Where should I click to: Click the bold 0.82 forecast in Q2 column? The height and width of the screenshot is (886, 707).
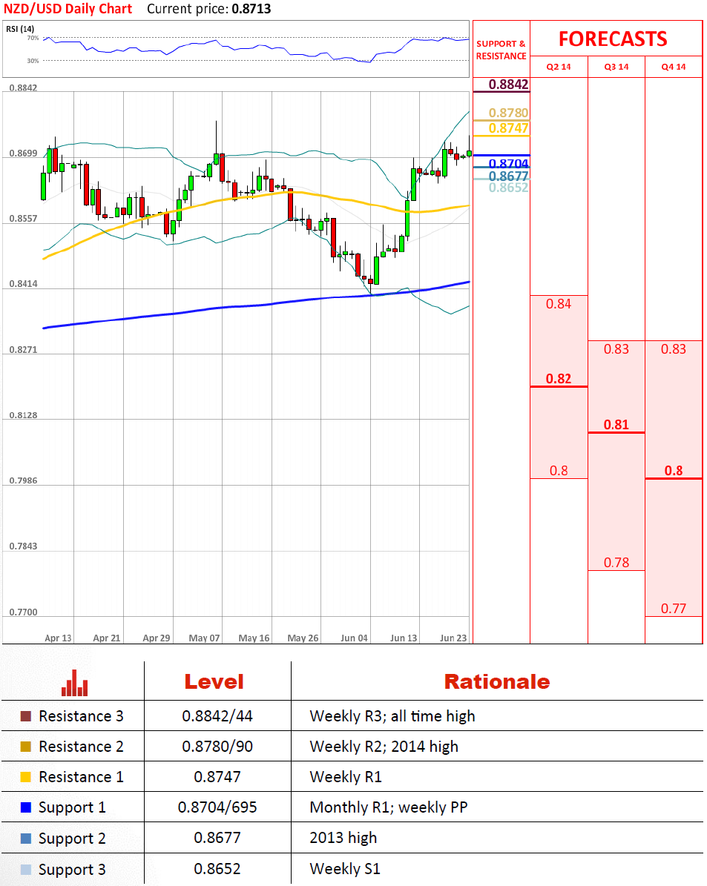559,379
